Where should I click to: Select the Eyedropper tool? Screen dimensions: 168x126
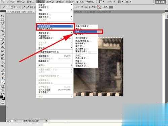pos(2,35)
